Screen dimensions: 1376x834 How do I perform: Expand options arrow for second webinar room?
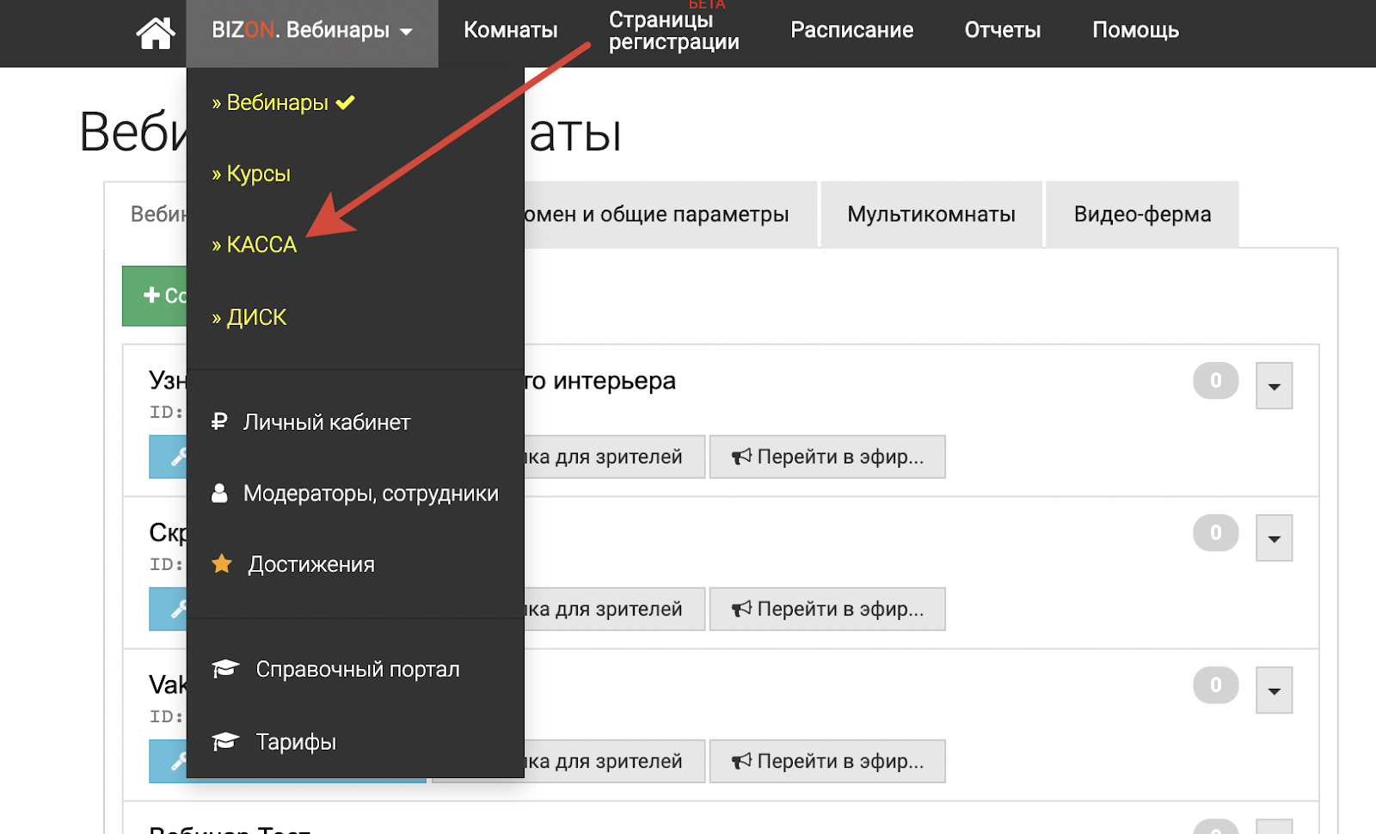point(1274,538)
